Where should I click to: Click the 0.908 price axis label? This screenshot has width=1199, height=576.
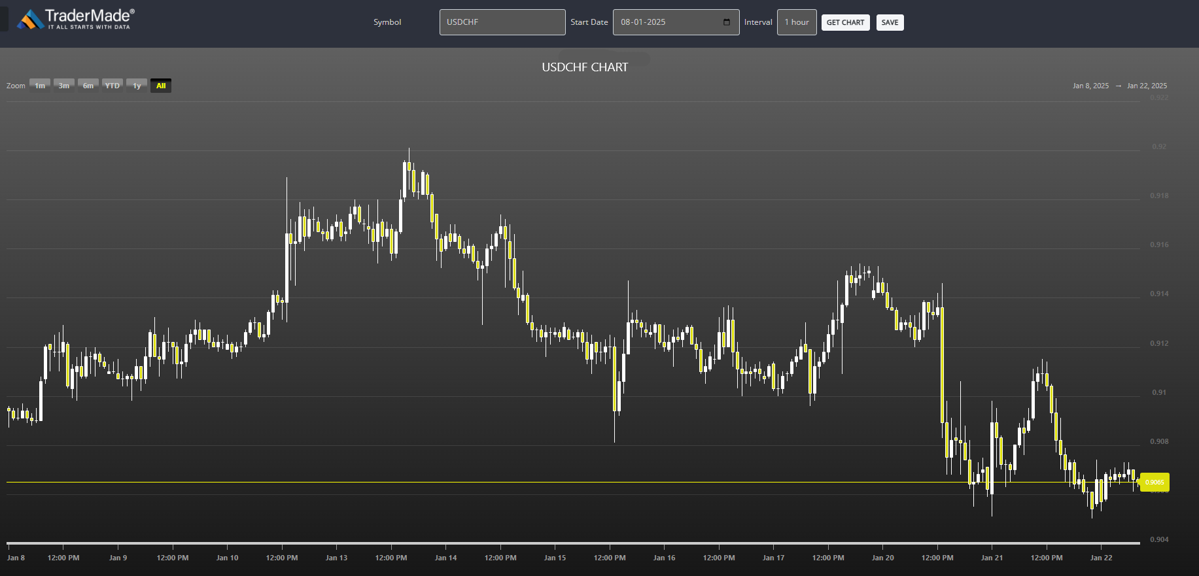coord(1159,441)
